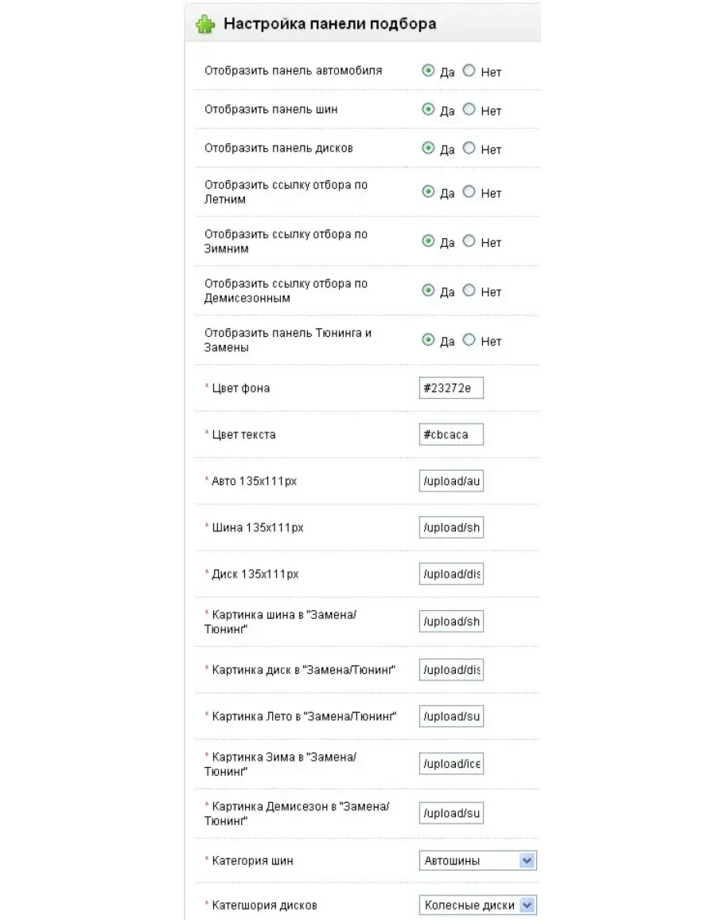Choose Нет for Отобразить панель дисков
The image size is (724, 920).
[469, 148]
